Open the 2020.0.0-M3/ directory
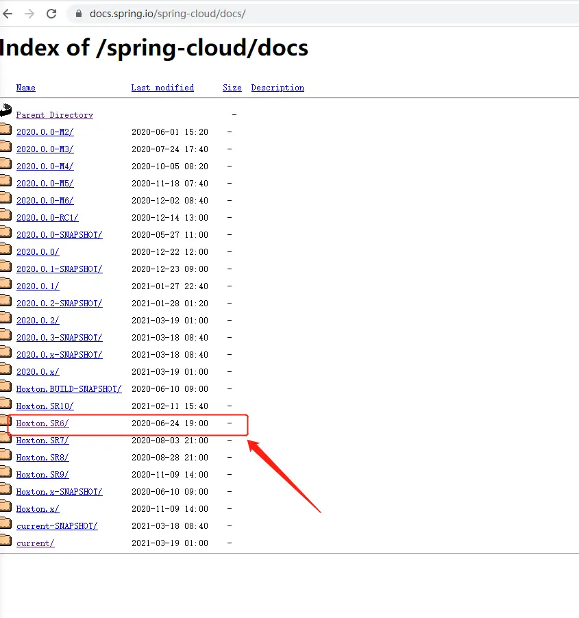 click(x=45, y=149)
